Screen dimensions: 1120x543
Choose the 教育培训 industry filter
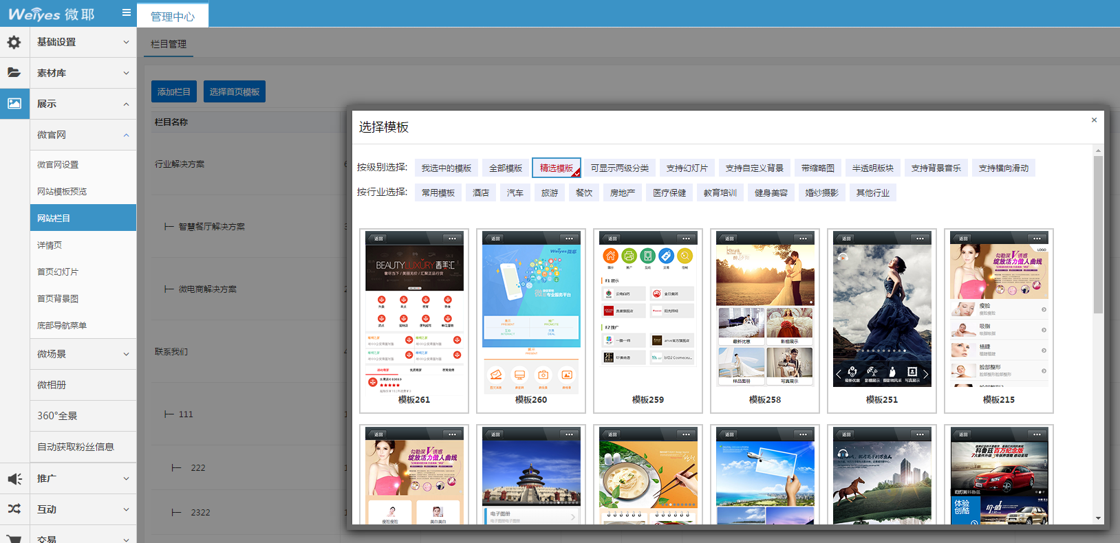(x=720, y=192)
